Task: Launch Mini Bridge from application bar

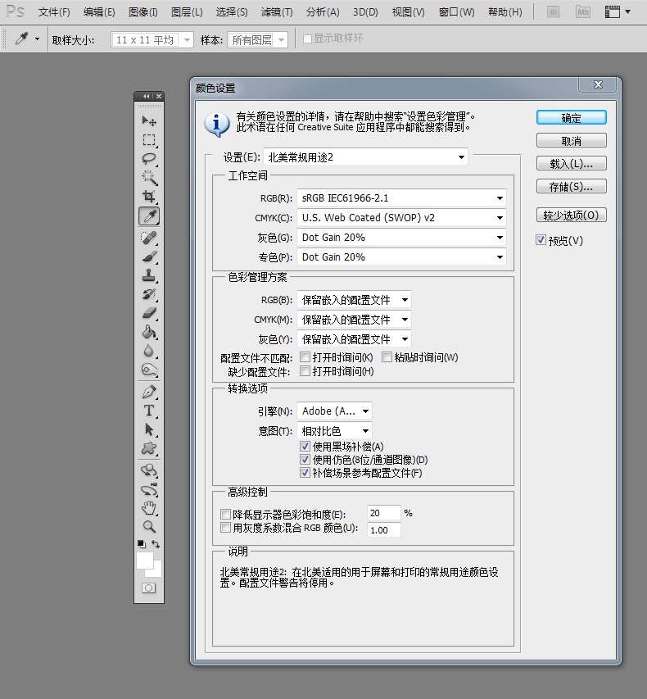Action: [583, 12]
